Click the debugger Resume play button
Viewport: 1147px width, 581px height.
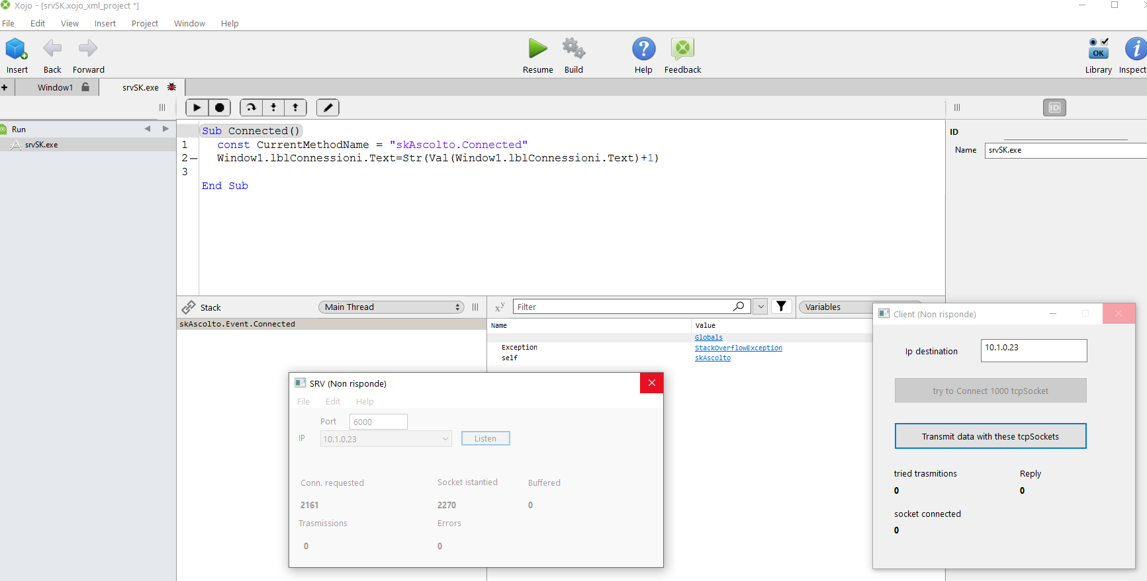click(197, 108)
